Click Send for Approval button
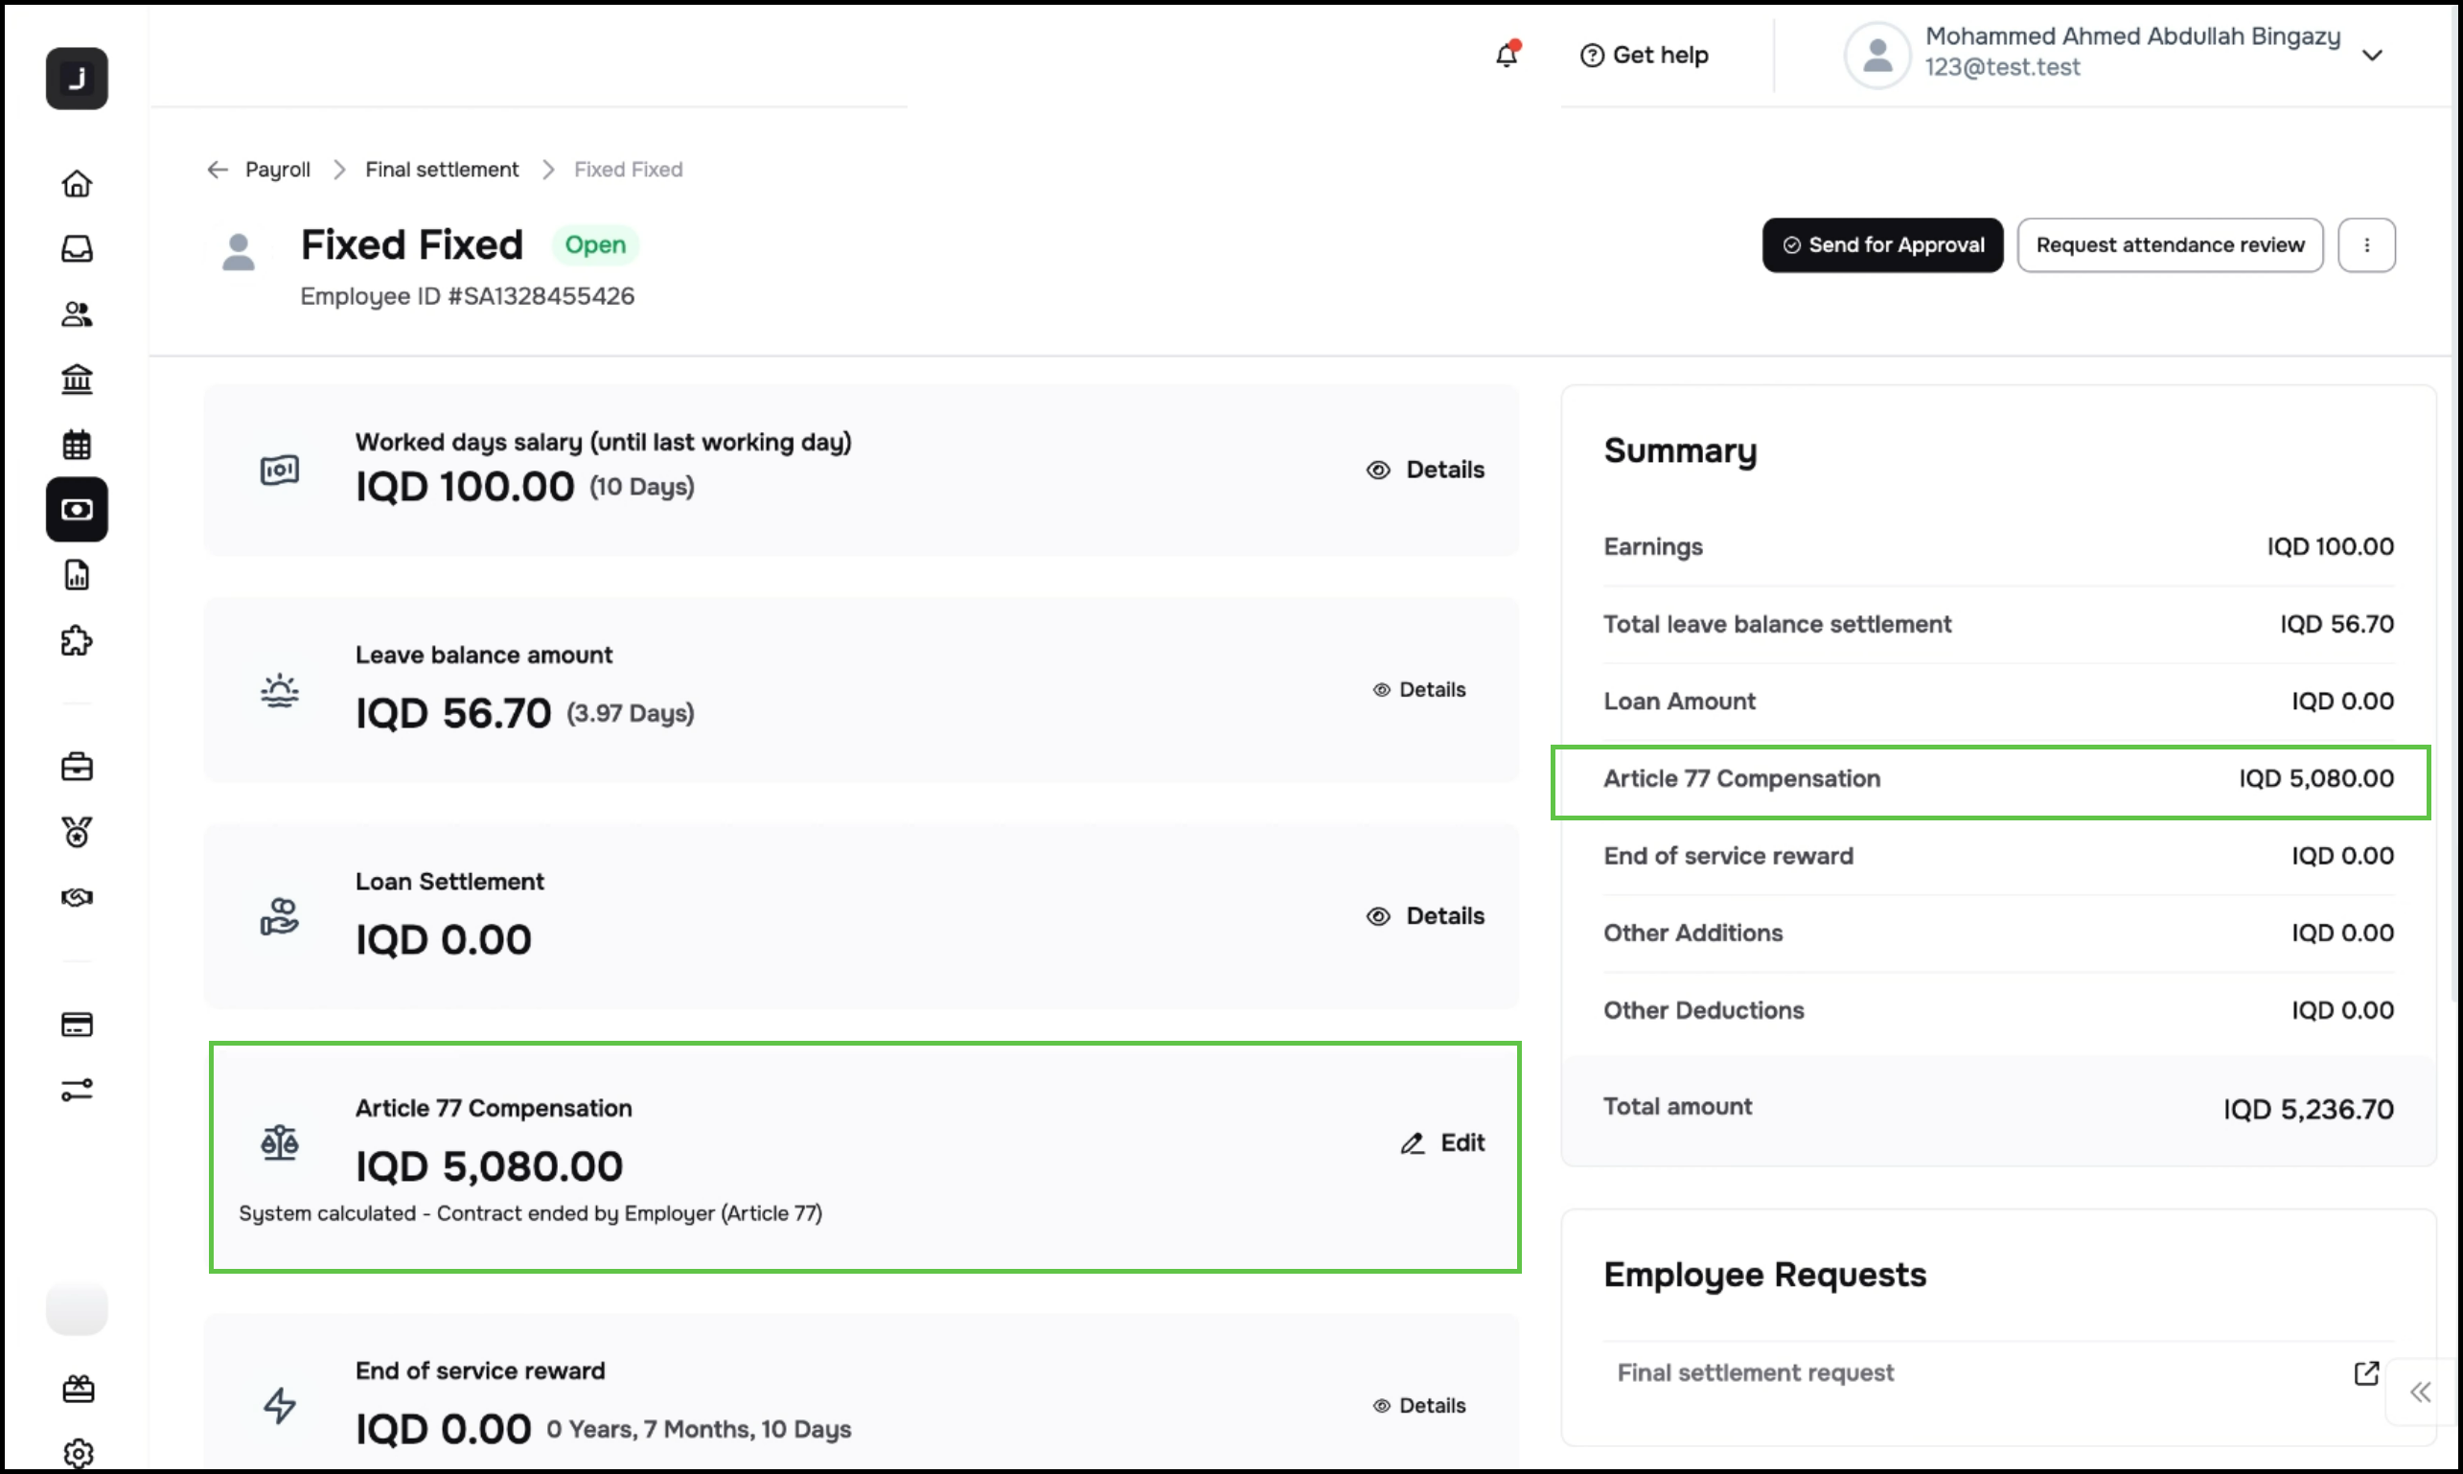Screen dimensions: 2463x1474 pos(1882,245)
